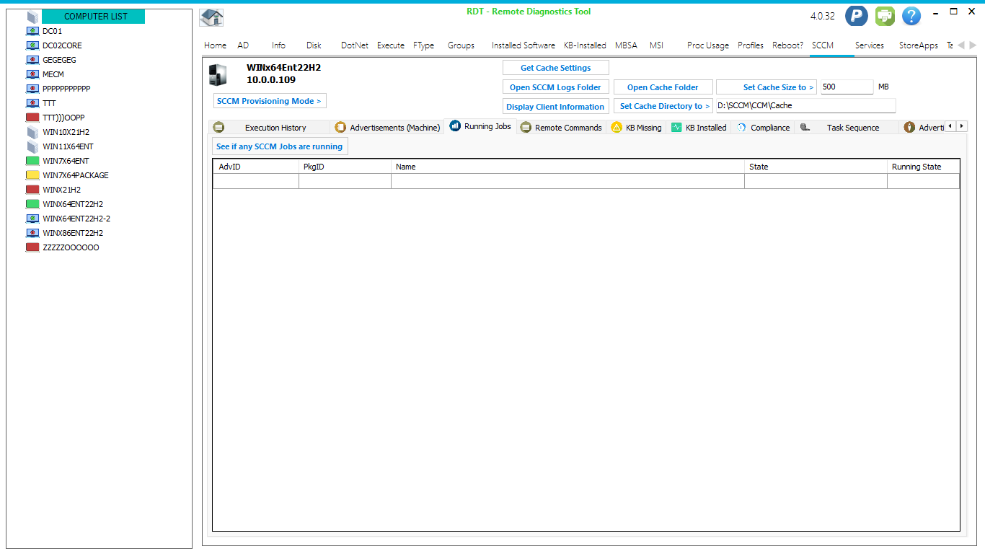Click the GEGEGEG computer icon

point(32,60)
